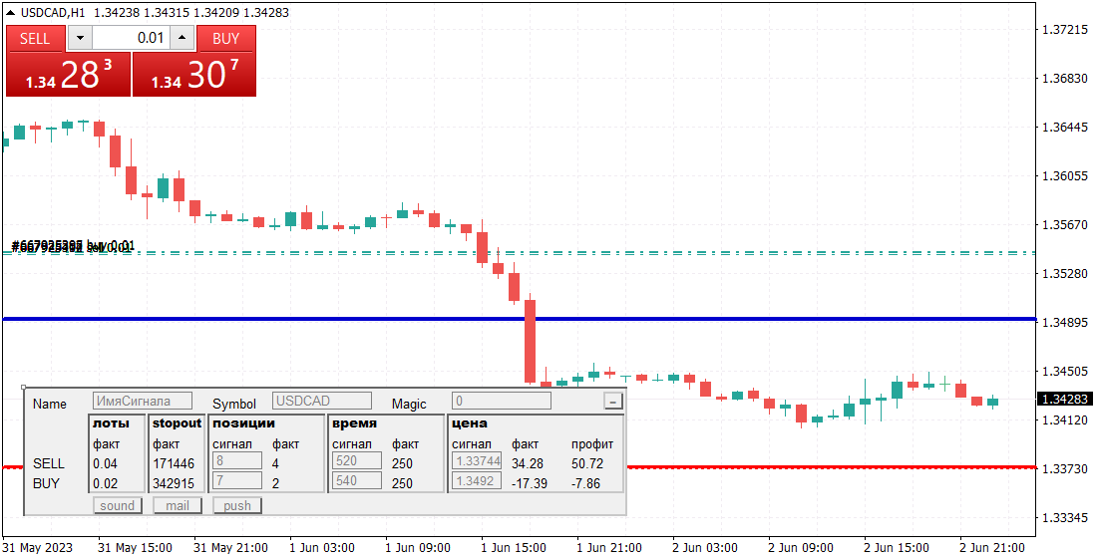
Task: Click BUY time signal field showing 540
Action: pos(357,480)
